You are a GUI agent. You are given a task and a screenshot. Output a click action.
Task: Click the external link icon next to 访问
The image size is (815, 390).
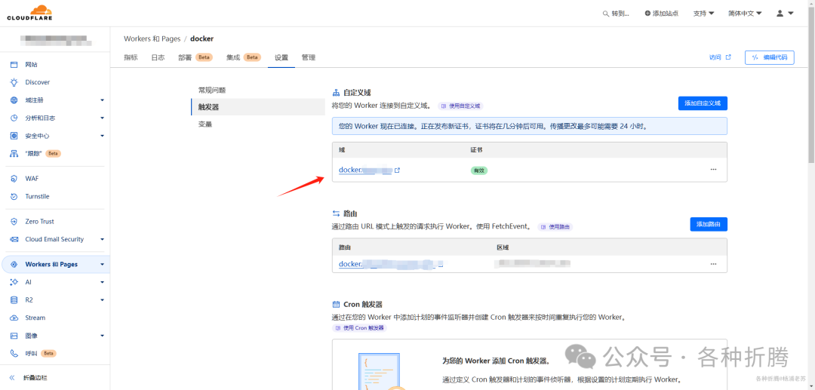click(728, 57)
